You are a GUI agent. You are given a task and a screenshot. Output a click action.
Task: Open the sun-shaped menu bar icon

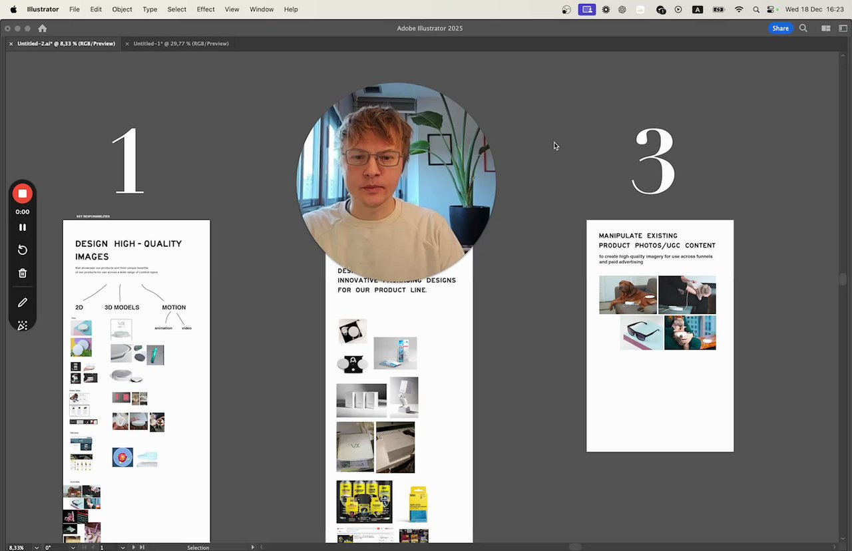click(606, 9)
